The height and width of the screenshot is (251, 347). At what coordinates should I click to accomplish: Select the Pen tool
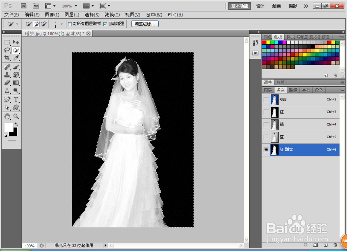pos(7,100)
